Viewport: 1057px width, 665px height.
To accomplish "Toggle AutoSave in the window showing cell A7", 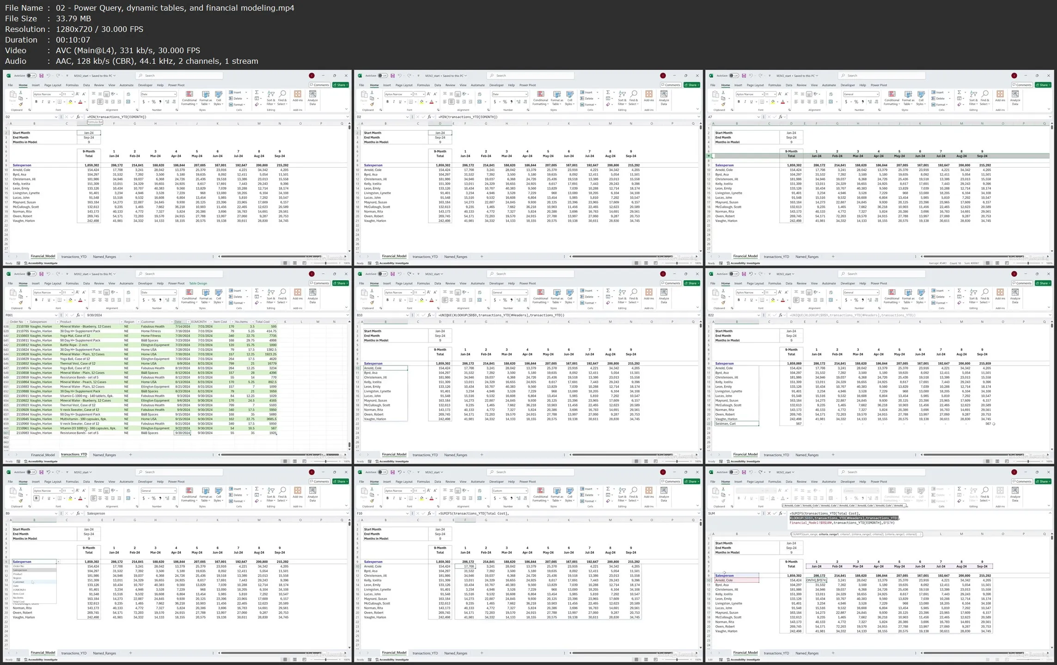I will 734,75.
